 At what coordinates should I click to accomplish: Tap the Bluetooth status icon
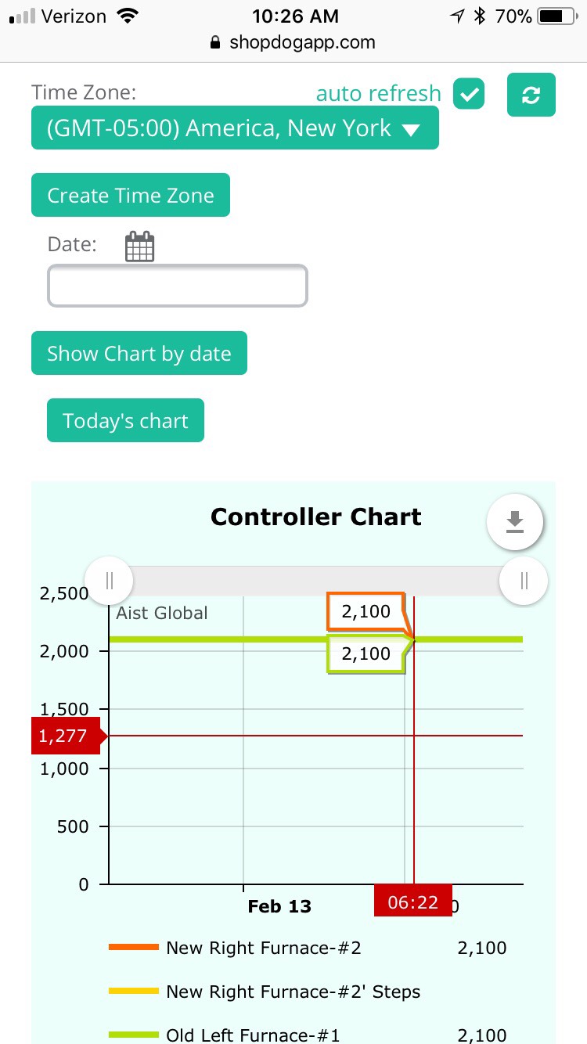481,16
